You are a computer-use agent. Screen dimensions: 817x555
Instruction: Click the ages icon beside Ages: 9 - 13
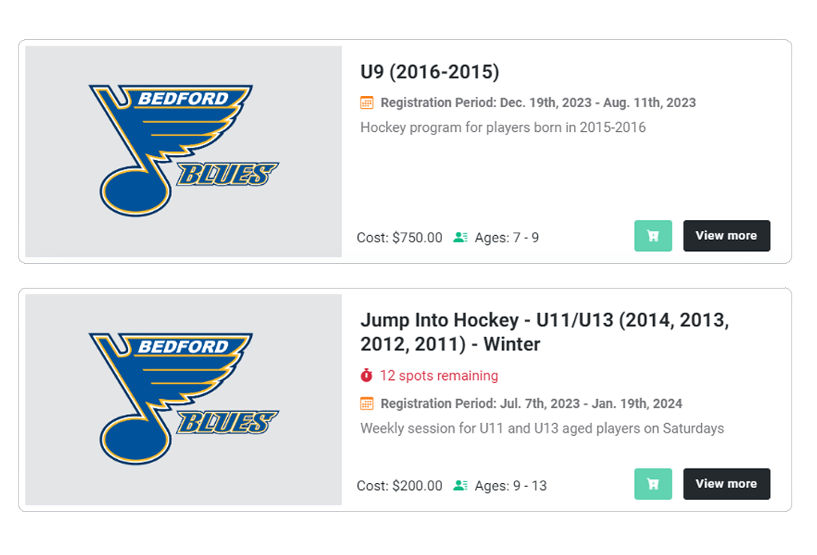click(x=460, y=485)
